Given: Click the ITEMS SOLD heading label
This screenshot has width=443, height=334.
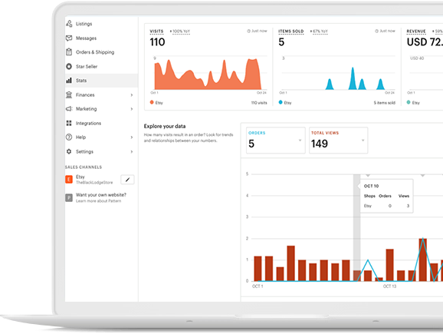Looking at the screenshot, I should point(291,31).
